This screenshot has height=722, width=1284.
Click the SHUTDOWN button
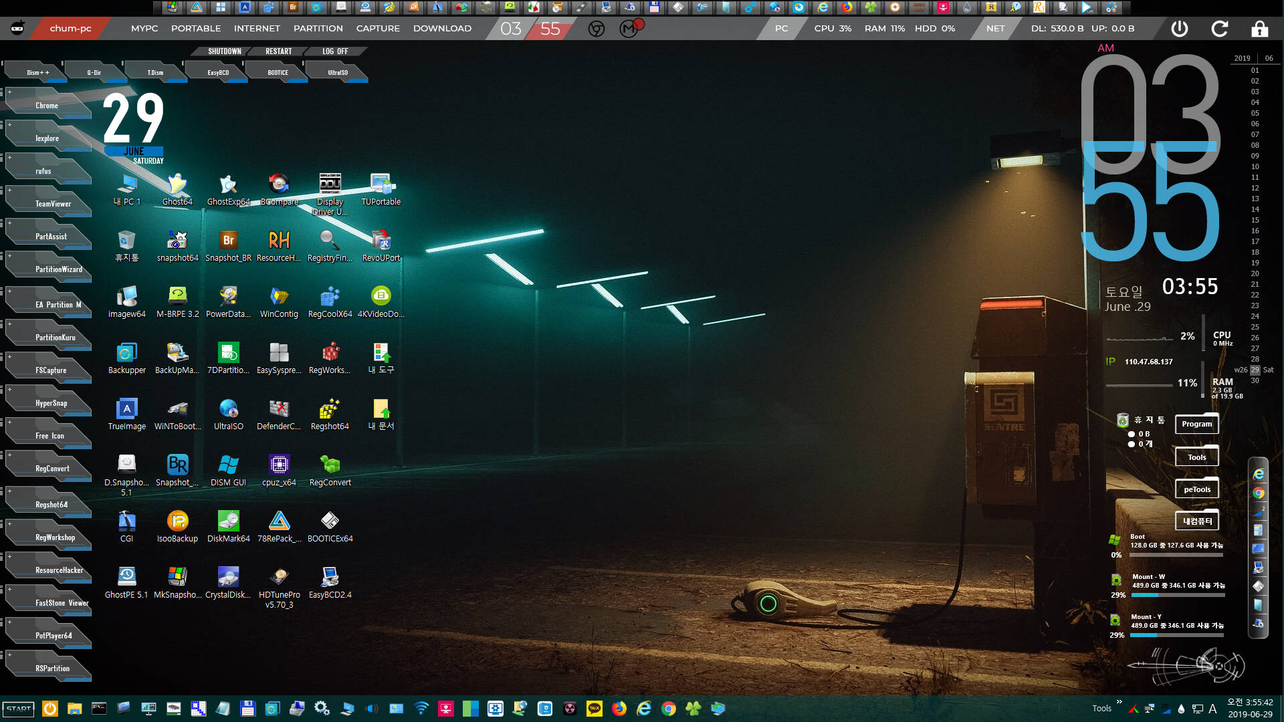(224, 51)
